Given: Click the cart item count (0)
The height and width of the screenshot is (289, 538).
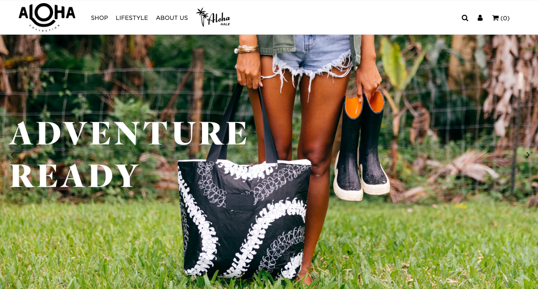Looking at the screenshot, I should pyautogui.click(x=505, y=18).
